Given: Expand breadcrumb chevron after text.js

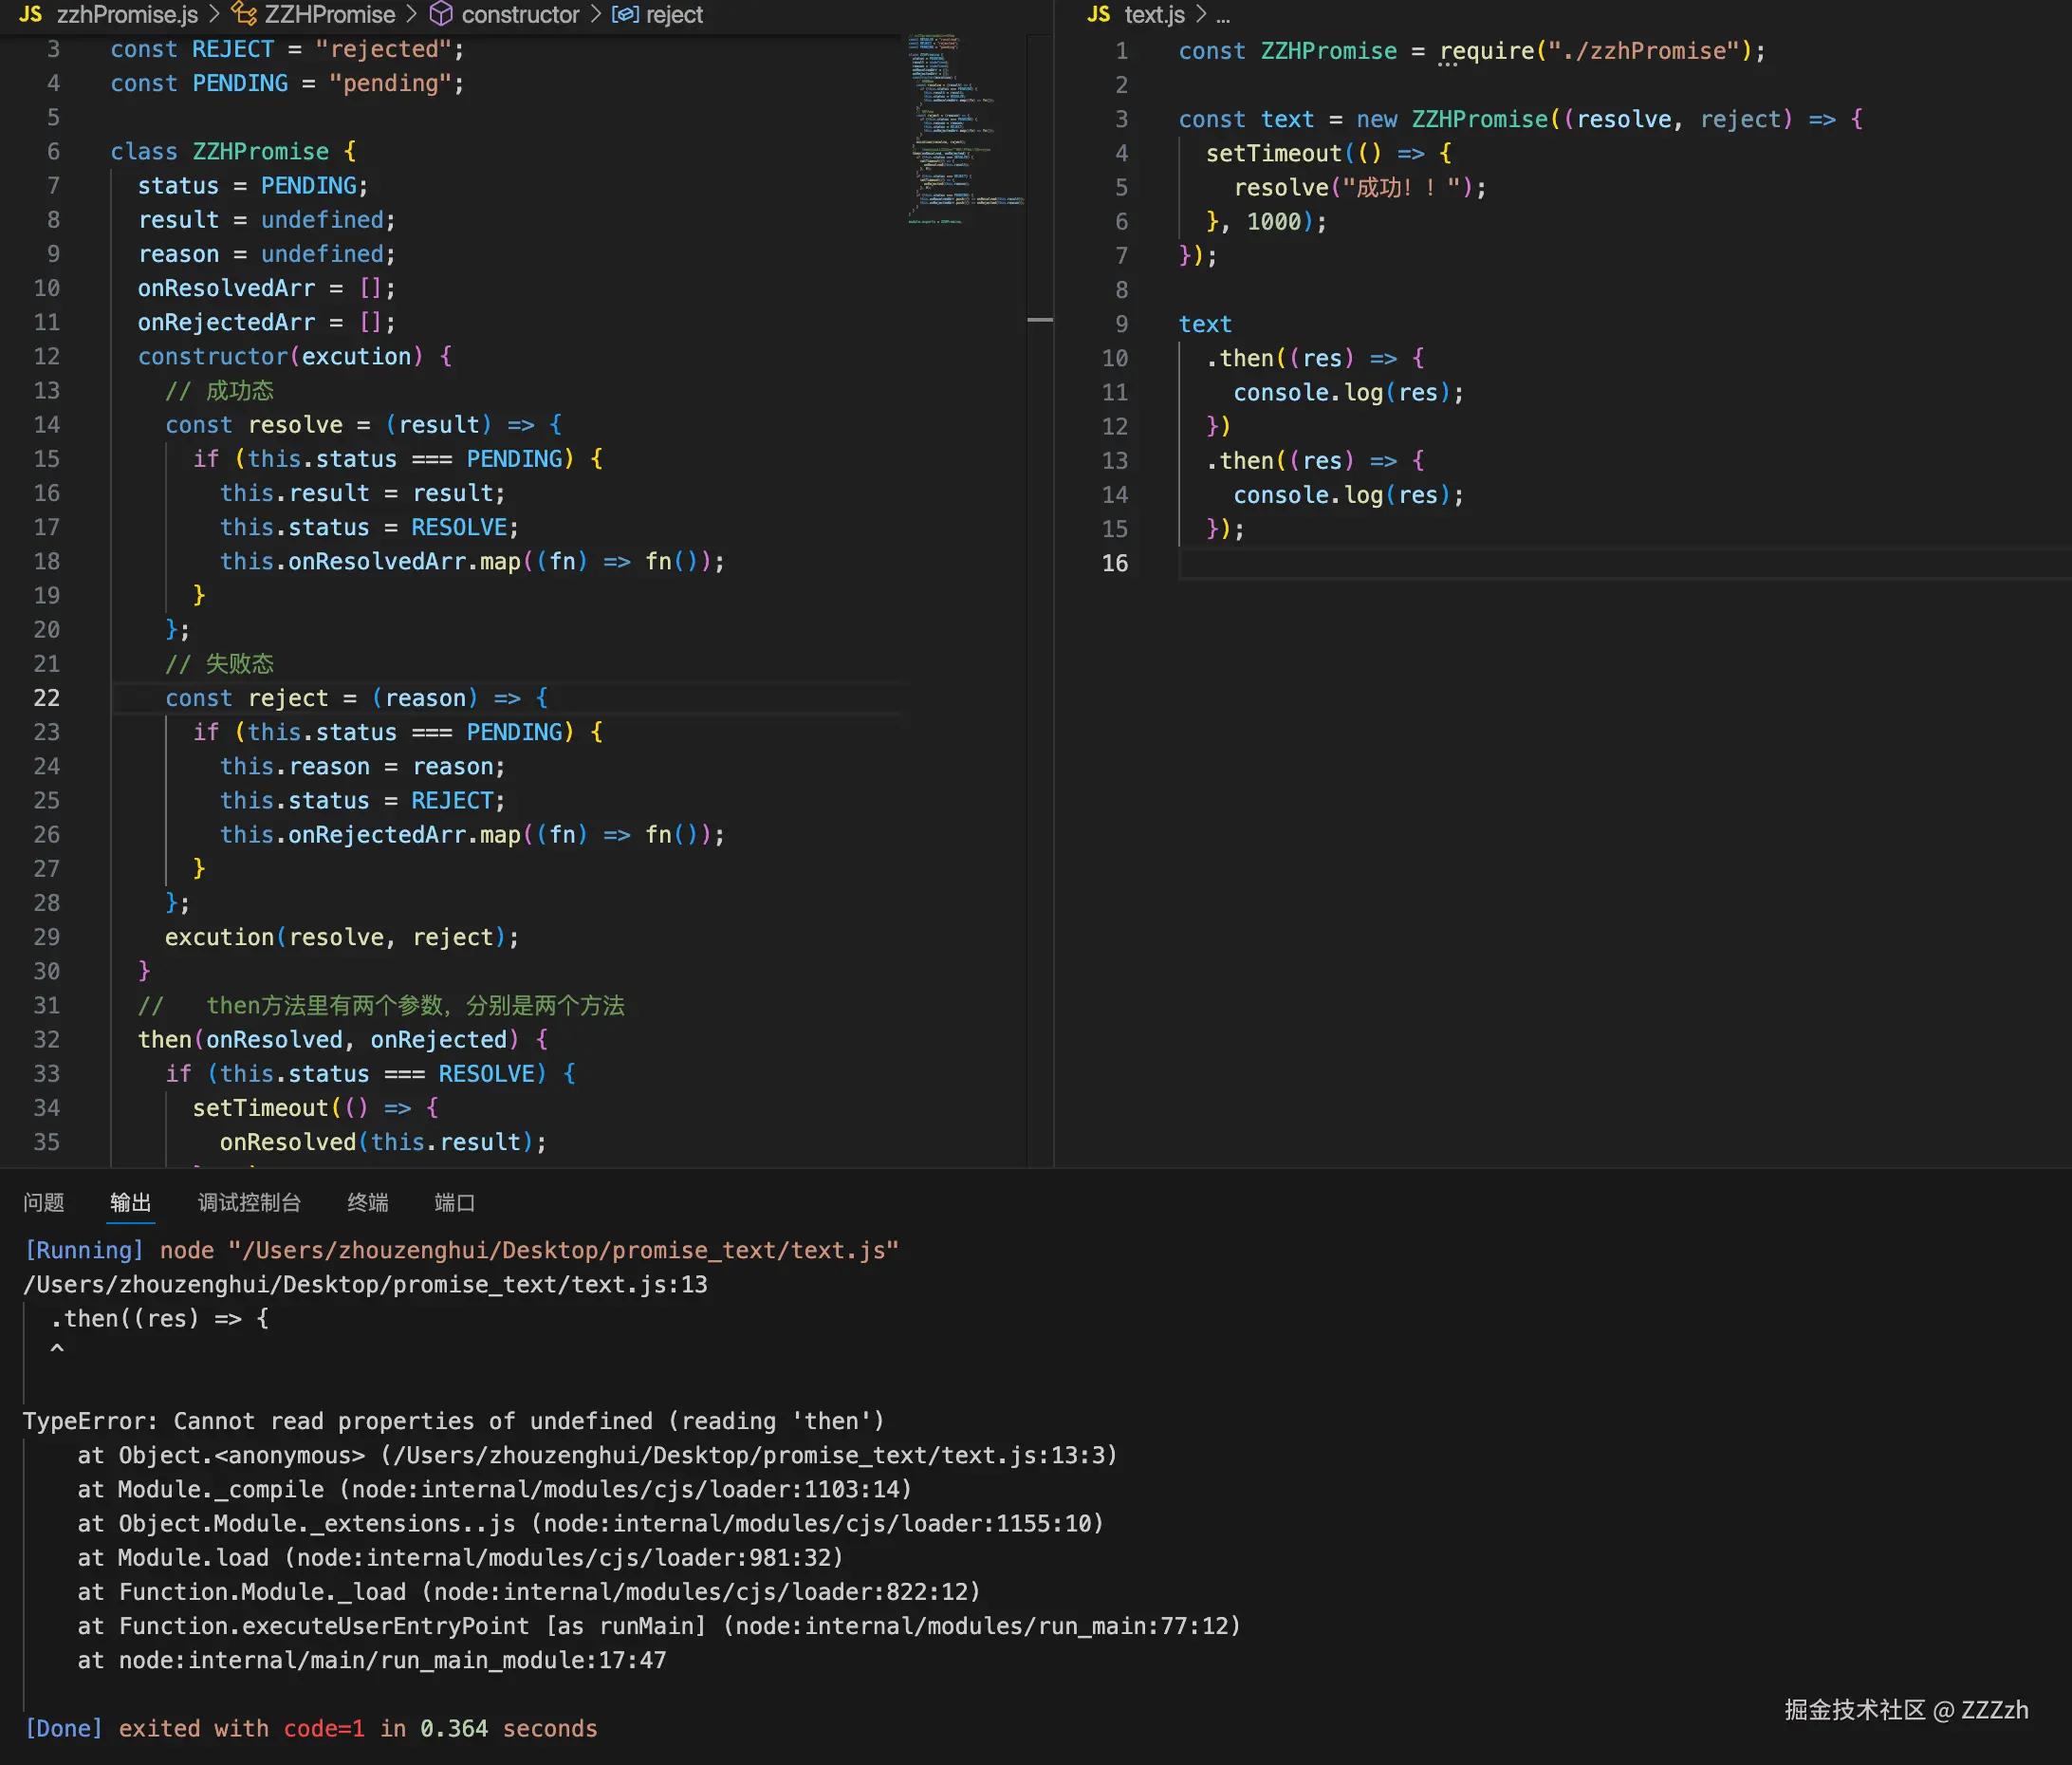Looking at the screenshot, I should (1201, 14).
